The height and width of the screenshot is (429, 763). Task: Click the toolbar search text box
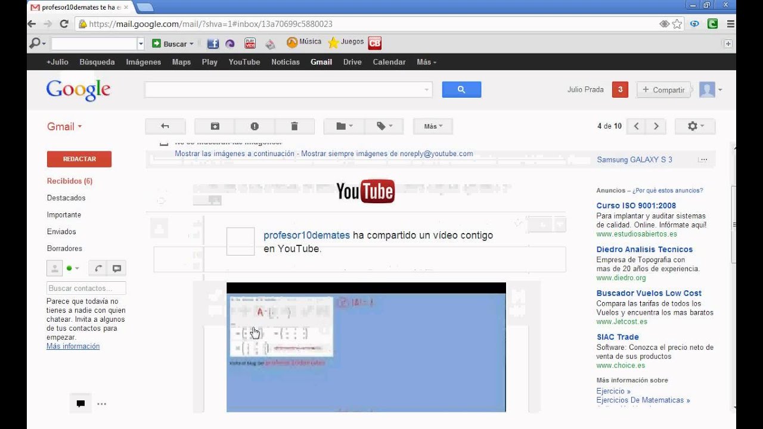(x=94, y=43)
